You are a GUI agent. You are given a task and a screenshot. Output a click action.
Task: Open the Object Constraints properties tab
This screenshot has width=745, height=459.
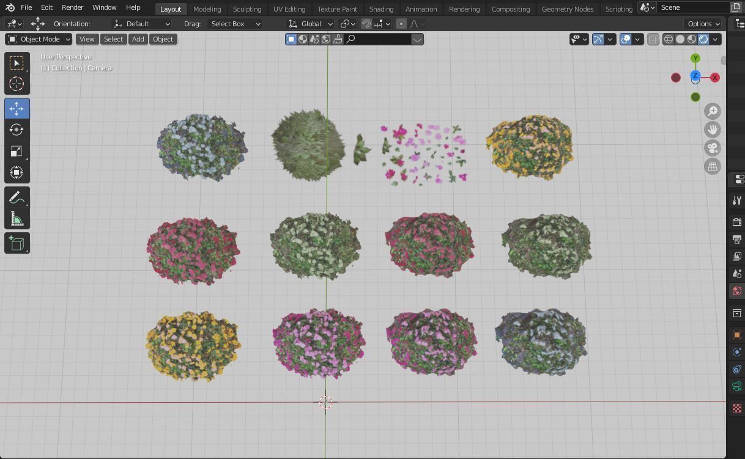(x=737, y=369)
